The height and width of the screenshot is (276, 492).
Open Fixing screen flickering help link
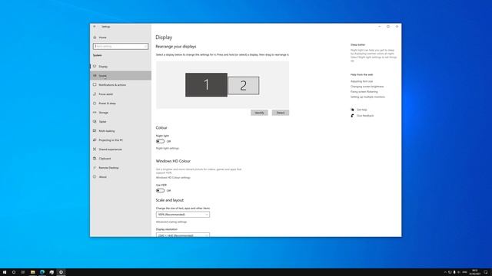(364, 92)
